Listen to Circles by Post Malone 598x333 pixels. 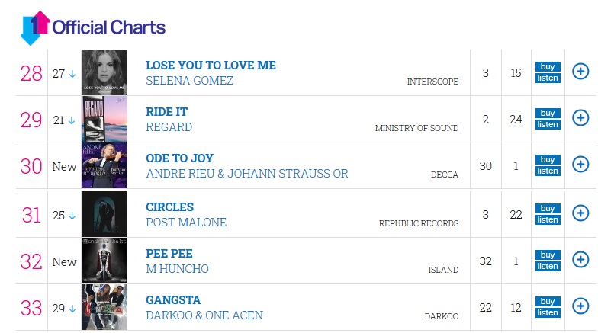(547, 219)
